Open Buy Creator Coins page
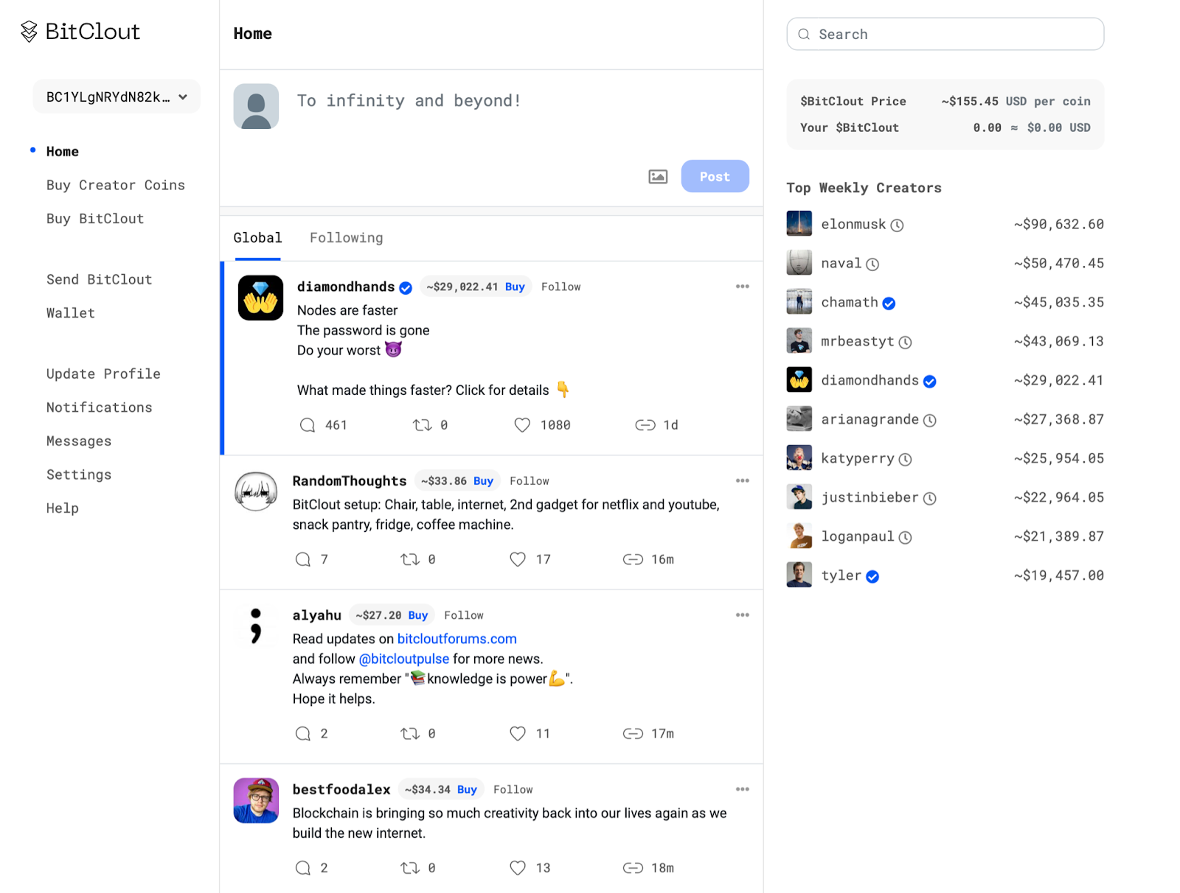Screen dimensions: 1180x893 point(116,185)
